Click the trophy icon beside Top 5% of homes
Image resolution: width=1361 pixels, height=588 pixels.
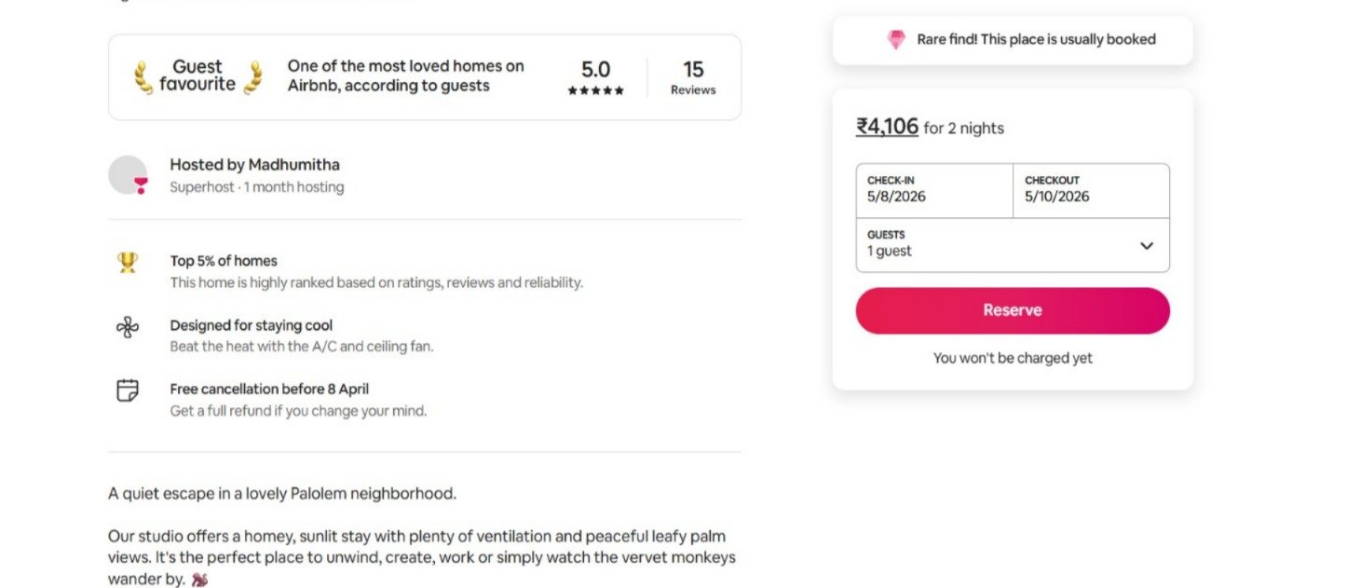(x=128, y=263)
